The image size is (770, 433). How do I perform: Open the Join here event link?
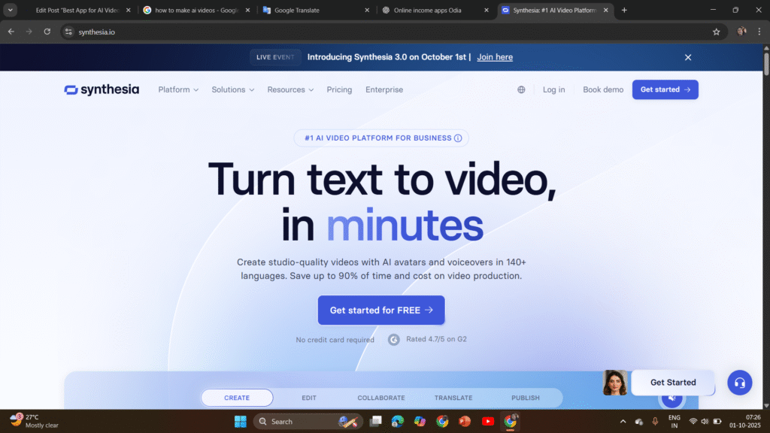point(494,56)
